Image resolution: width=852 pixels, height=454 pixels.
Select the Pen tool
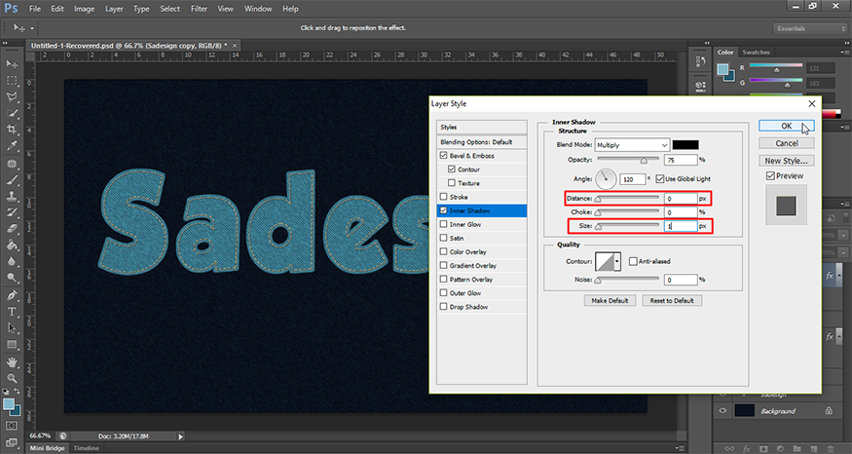pos(12,296)
